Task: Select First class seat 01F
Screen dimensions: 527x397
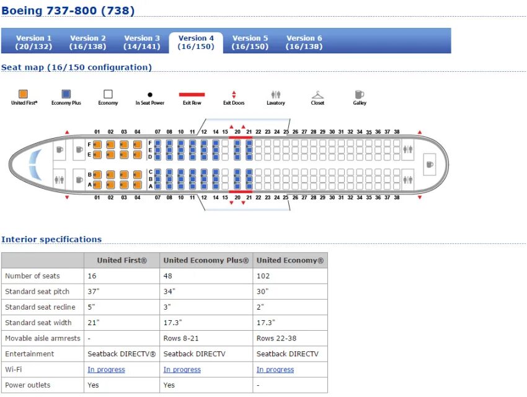Action: tap(97, 145)
